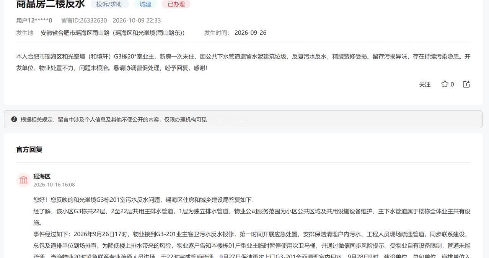Click the 官方回复 section heading
The width and height of the screenshot is (489, 258).
(29, 149)
